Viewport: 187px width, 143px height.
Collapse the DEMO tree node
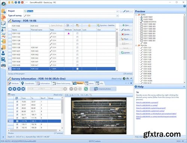tap(136, 15)
